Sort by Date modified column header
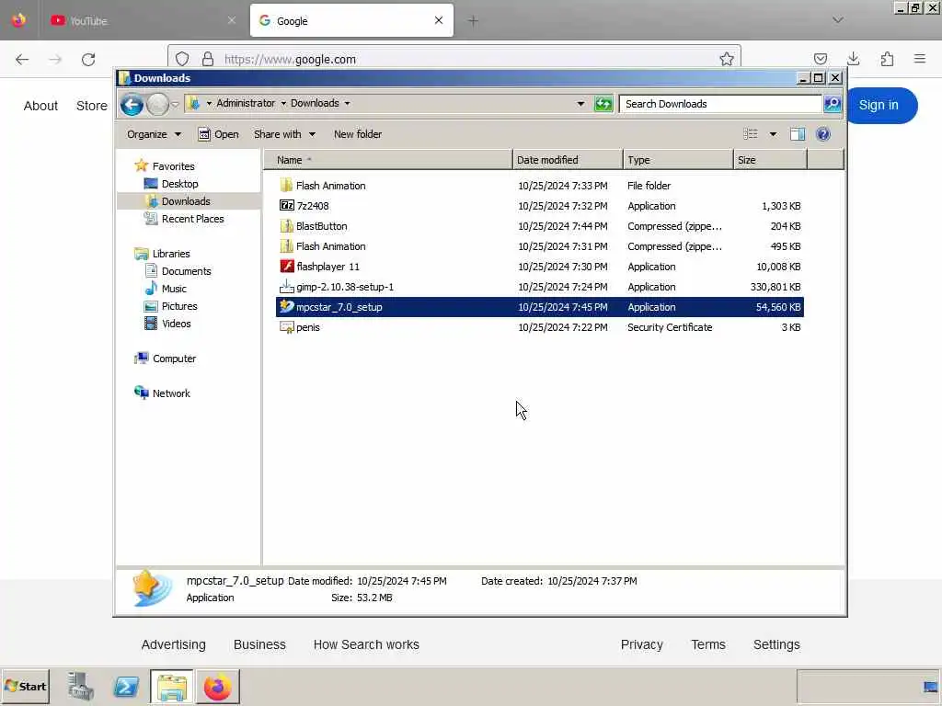The width and height of the screenshot is (942, 706). tap(568, 160)
